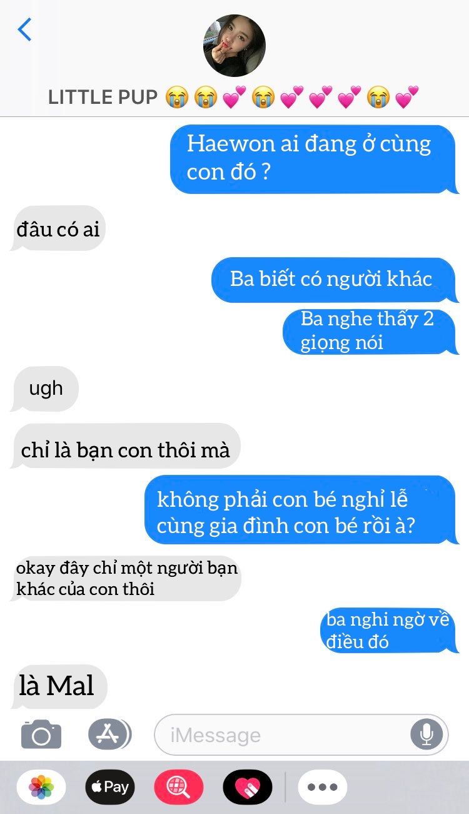Open the Digital Touch heart icon
Viewport: 469px width, 814px height.
pos(248,786)
